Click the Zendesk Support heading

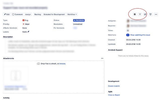tap(115, 50)
